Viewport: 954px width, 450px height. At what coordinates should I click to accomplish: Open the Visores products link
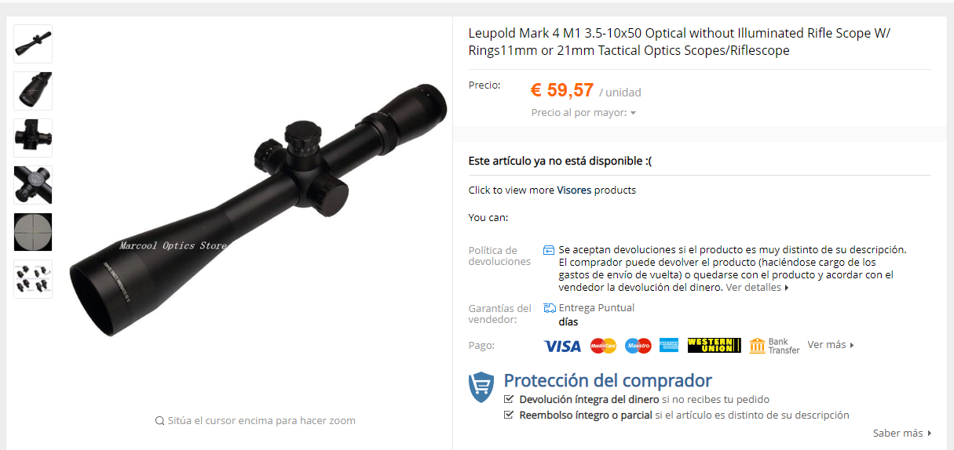574,190
